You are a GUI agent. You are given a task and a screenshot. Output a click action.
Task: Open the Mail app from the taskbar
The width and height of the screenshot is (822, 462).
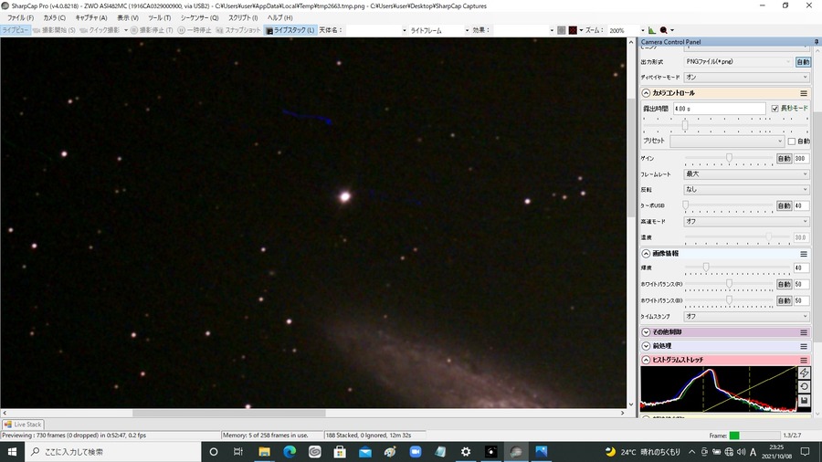pyautogui.click(x=364, y=452)
